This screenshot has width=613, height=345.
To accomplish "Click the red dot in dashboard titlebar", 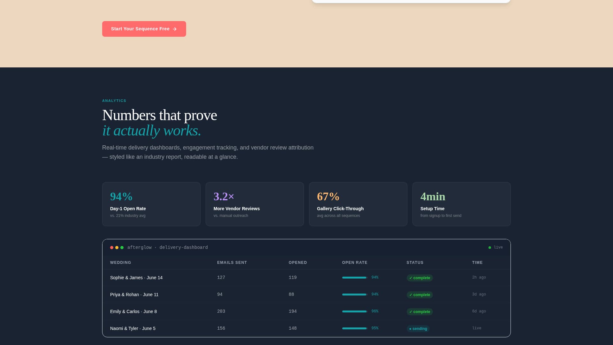I will (112, 248).
